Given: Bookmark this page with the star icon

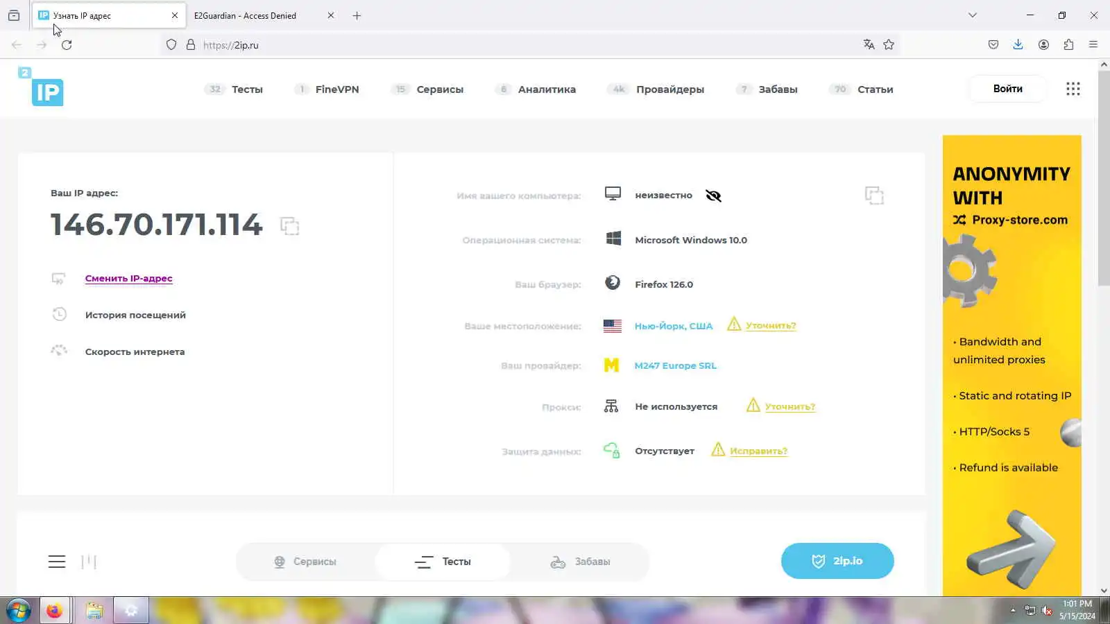Looking at the screenshot, I should [889, 45].
